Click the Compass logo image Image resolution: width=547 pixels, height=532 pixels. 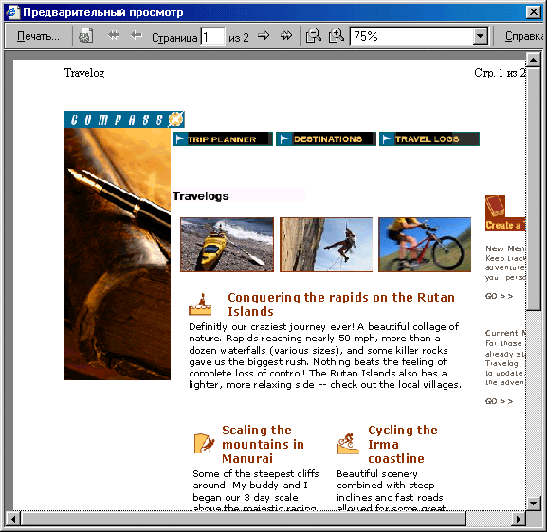tap(124, 119)
